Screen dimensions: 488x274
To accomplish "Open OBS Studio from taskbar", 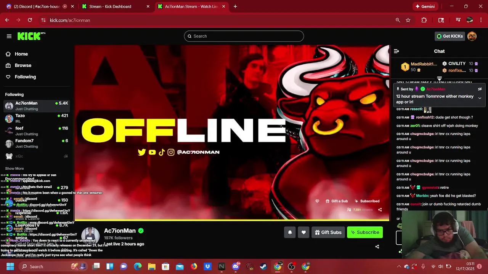I will pos(292,266).
